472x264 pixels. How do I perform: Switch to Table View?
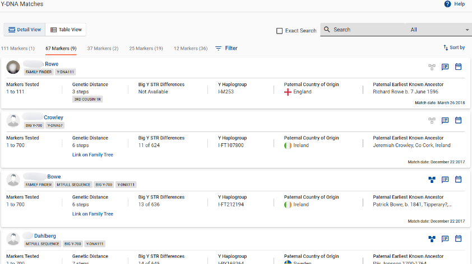[x=66, y=30]
